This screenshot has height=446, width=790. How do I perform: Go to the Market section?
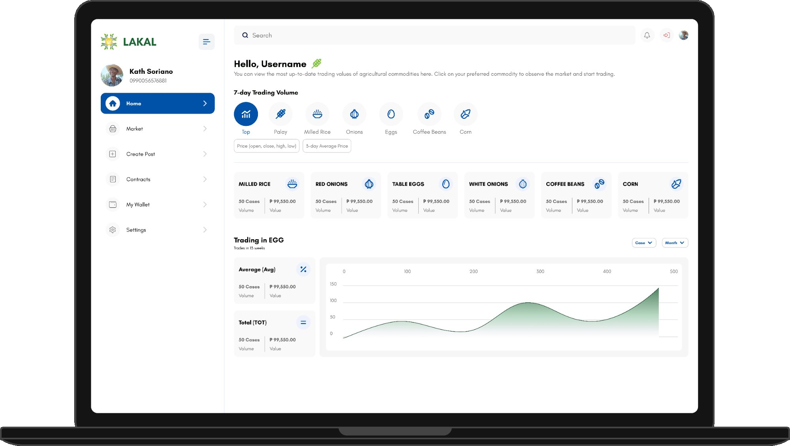point(158,129)
